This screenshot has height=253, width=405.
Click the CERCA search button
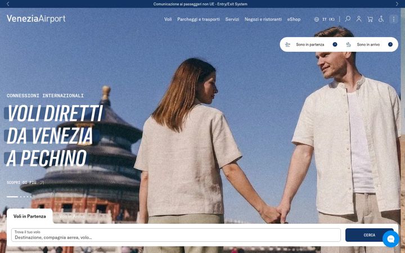coord(370,235)
